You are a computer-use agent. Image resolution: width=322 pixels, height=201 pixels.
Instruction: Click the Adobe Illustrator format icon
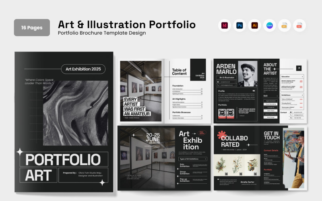tap(254, 25)
